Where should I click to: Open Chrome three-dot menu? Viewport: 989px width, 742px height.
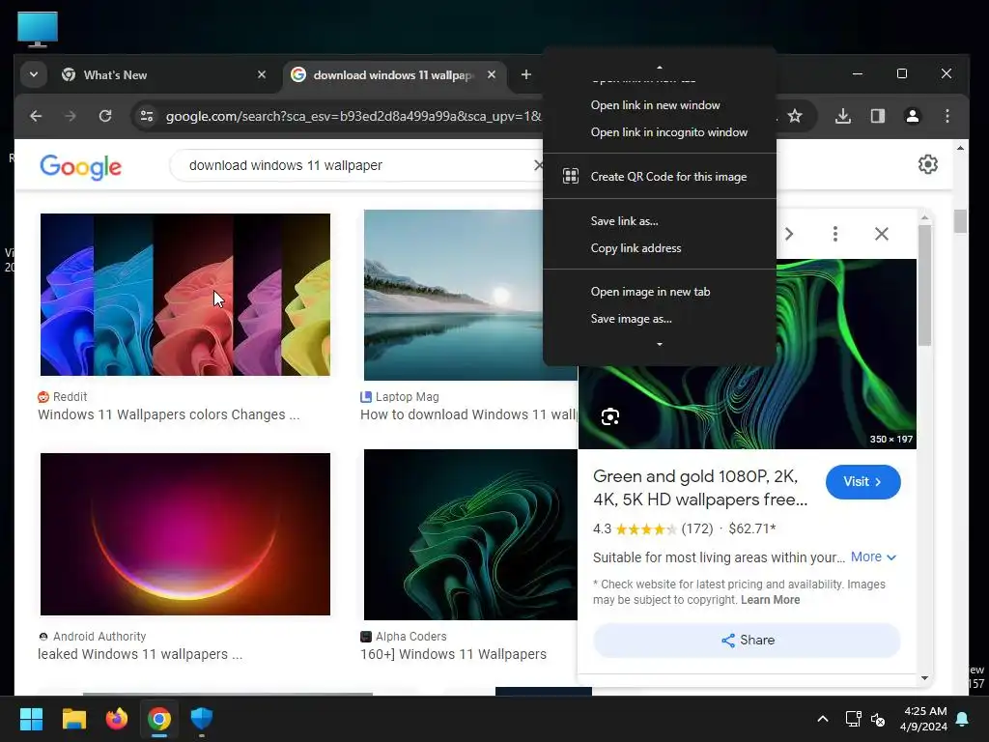pyautogui.click(x=947, y=116)
